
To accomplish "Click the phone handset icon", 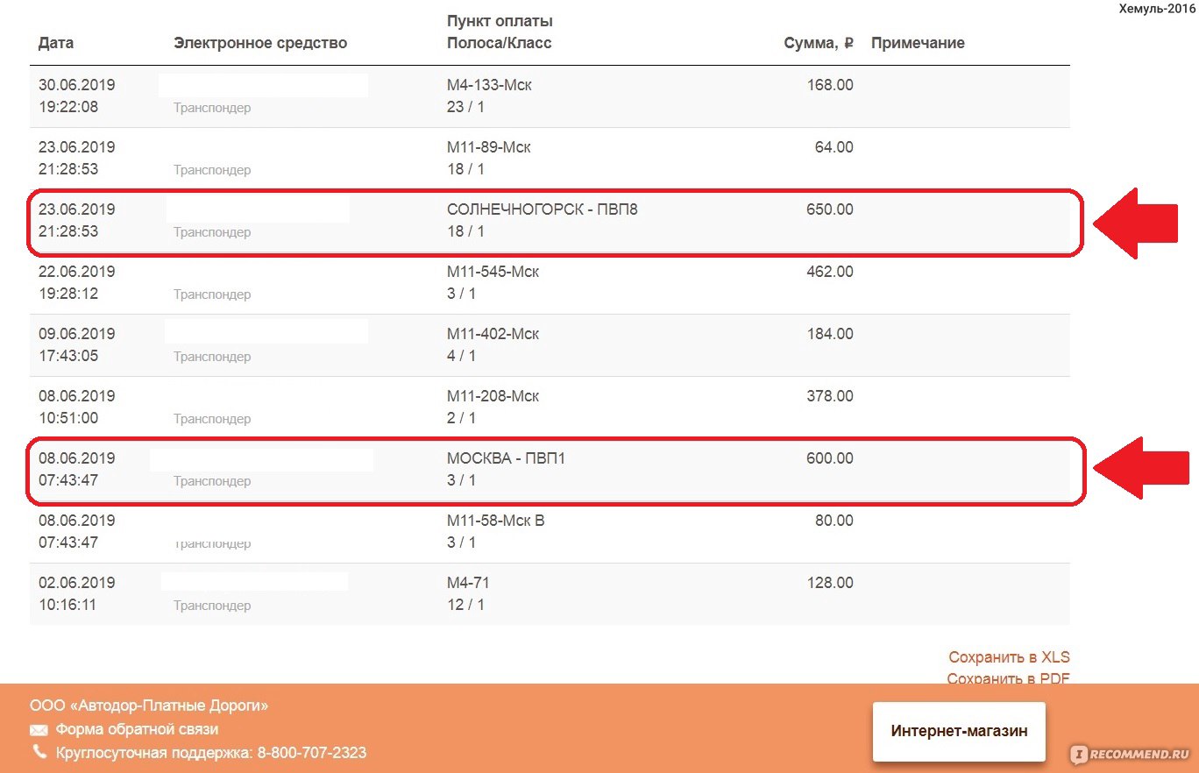I will point(39,752).
